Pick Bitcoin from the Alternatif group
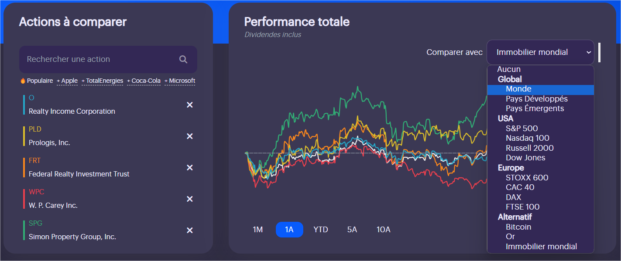Viewport: 621px width, 261px height. tap(518, 227)
